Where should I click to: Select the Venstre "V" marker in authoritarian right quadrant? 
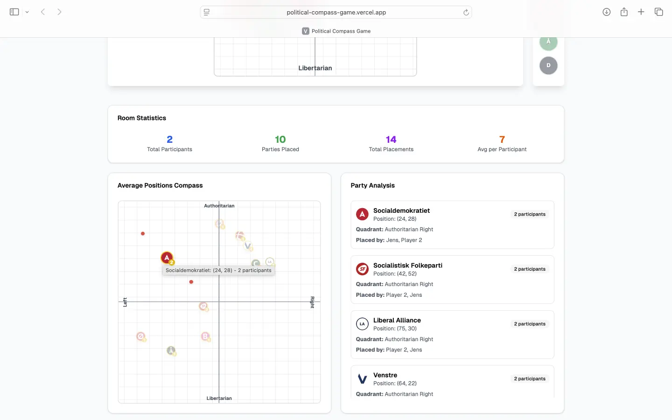tap(248, 246)
